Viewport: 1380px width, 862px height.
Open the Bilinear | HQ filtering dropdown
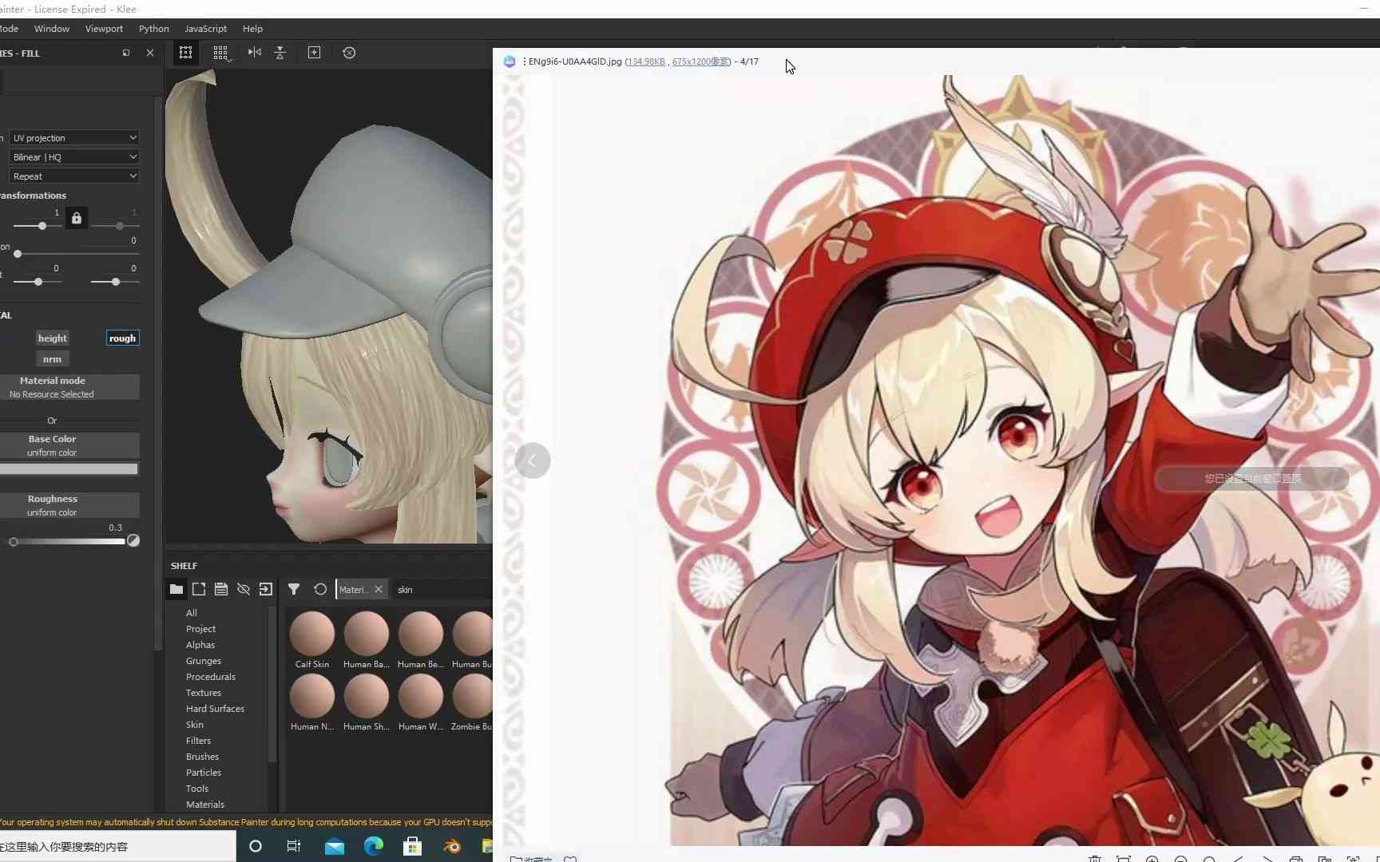[74, 157]
